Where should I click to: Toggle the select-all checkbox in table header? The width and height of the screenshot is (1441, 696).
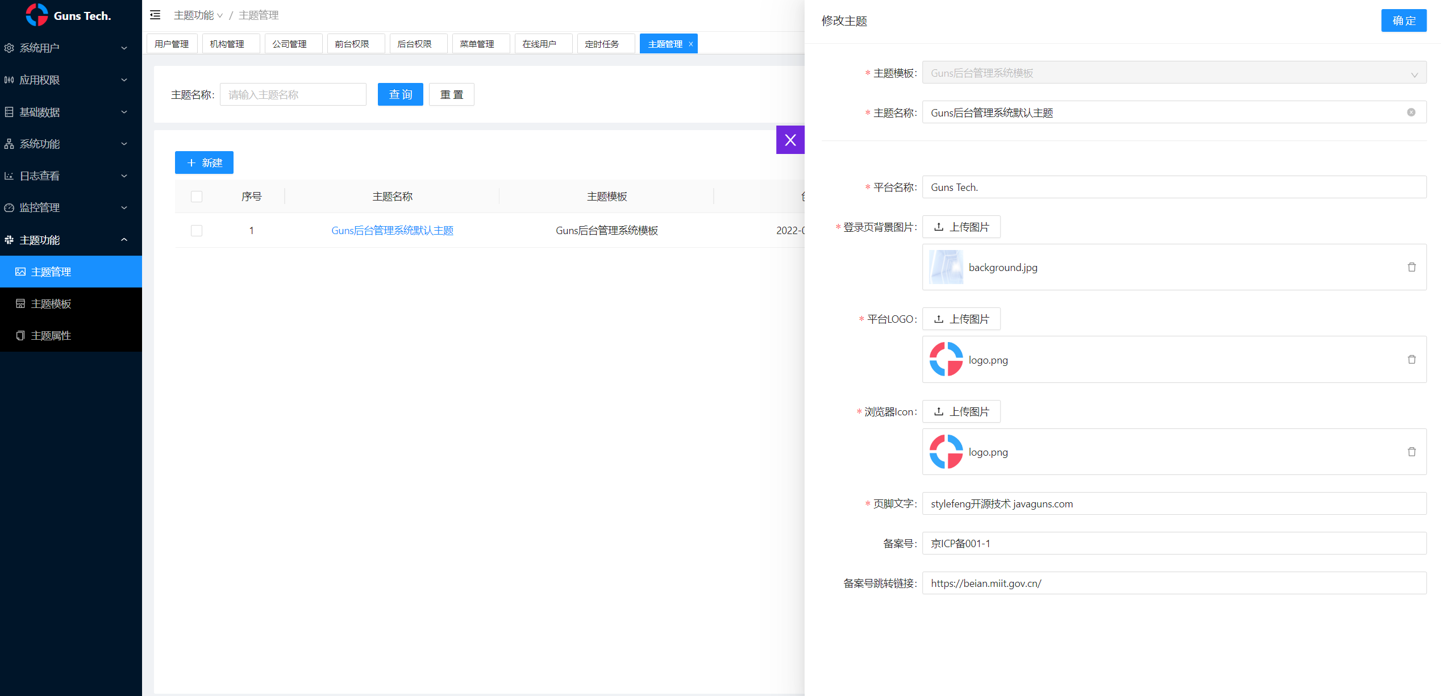197,197
